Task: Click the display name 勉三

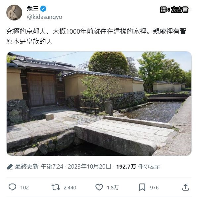Action: (32, 9)
